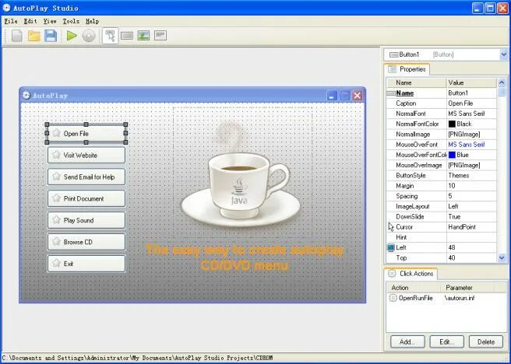Select the Print Document button on canvas
The height and width of the screenshot is (364, 511).
point(86,198)
